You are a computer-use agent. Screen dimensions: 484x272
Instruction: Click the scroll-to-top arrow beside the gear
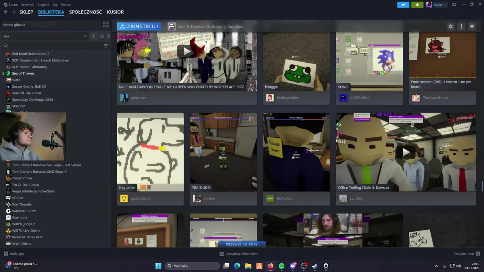(x=461, y=26)
